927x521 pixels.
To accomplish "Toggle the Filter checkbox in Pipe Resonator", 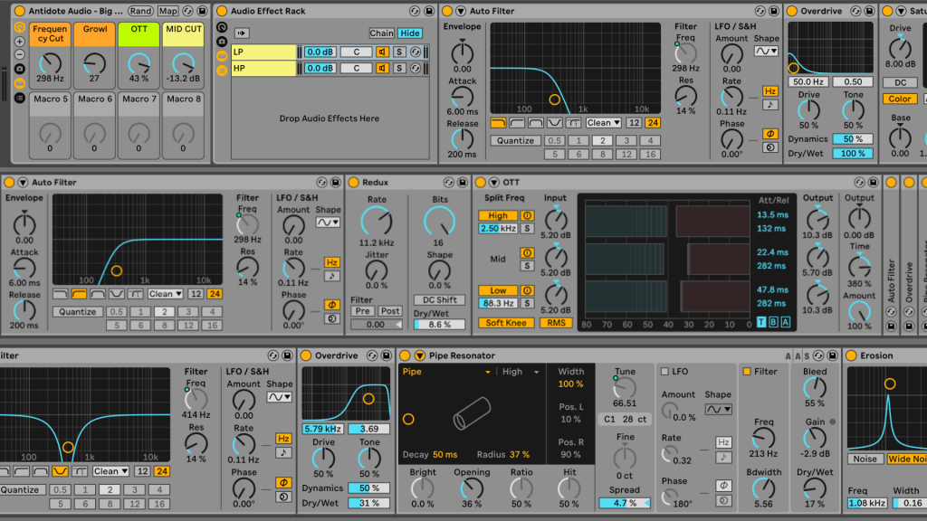I will point(747,372).
